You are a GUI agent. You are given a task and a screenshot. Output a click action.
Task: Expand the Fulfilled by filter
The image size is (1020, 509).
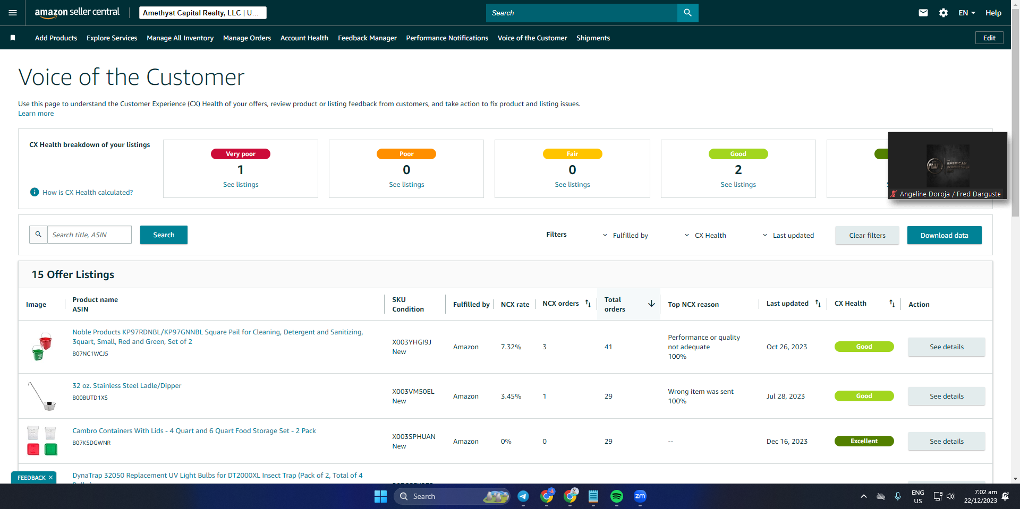[625, 235]
